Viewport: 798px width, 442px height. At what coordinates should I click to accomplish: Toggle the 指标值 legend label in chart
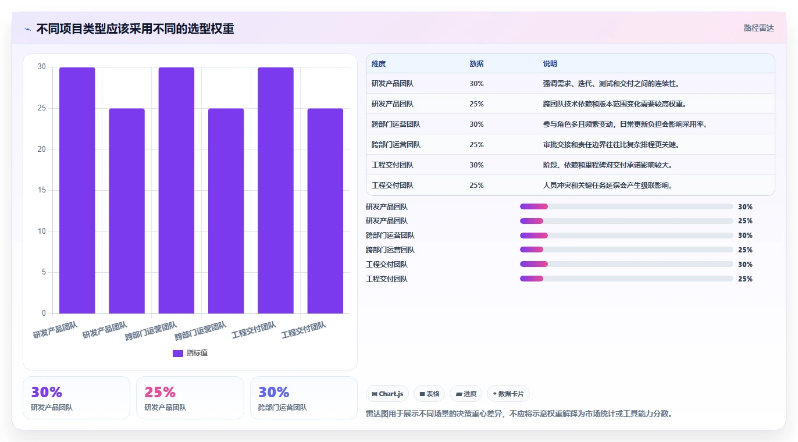pyautogui.click(x=197, y=354)
